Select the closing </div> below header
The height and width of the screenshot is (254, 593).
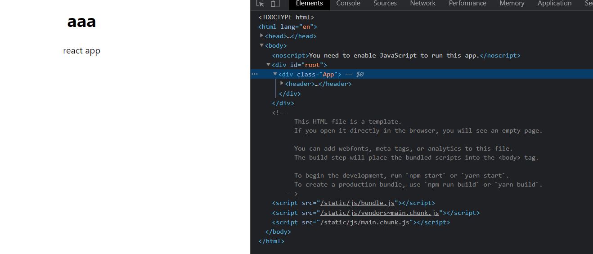tap(290, 94)
